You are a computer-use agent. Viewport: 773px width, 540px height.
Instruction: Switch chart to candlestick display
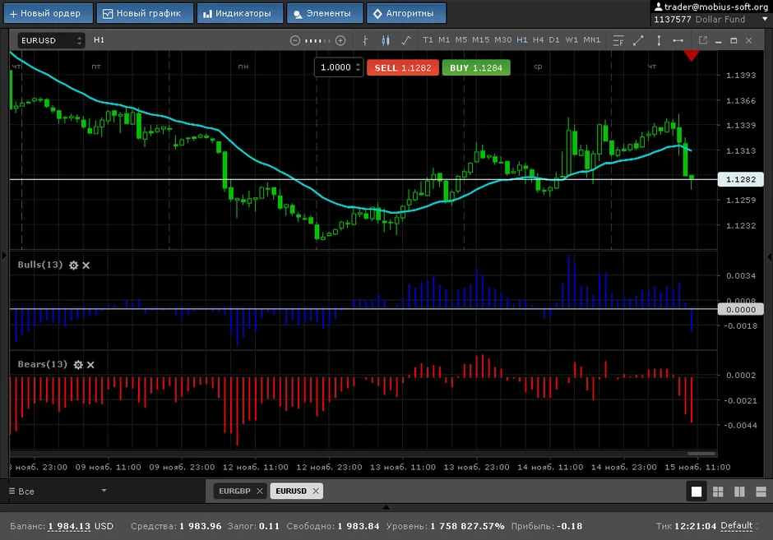(386, 40)
